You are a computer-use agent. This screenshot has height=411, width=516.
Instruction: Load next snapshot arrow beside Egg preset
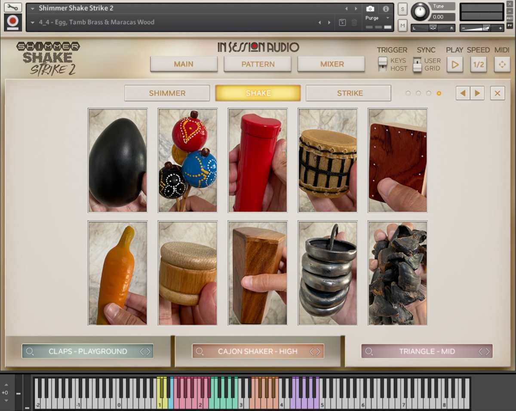(329, 22)
